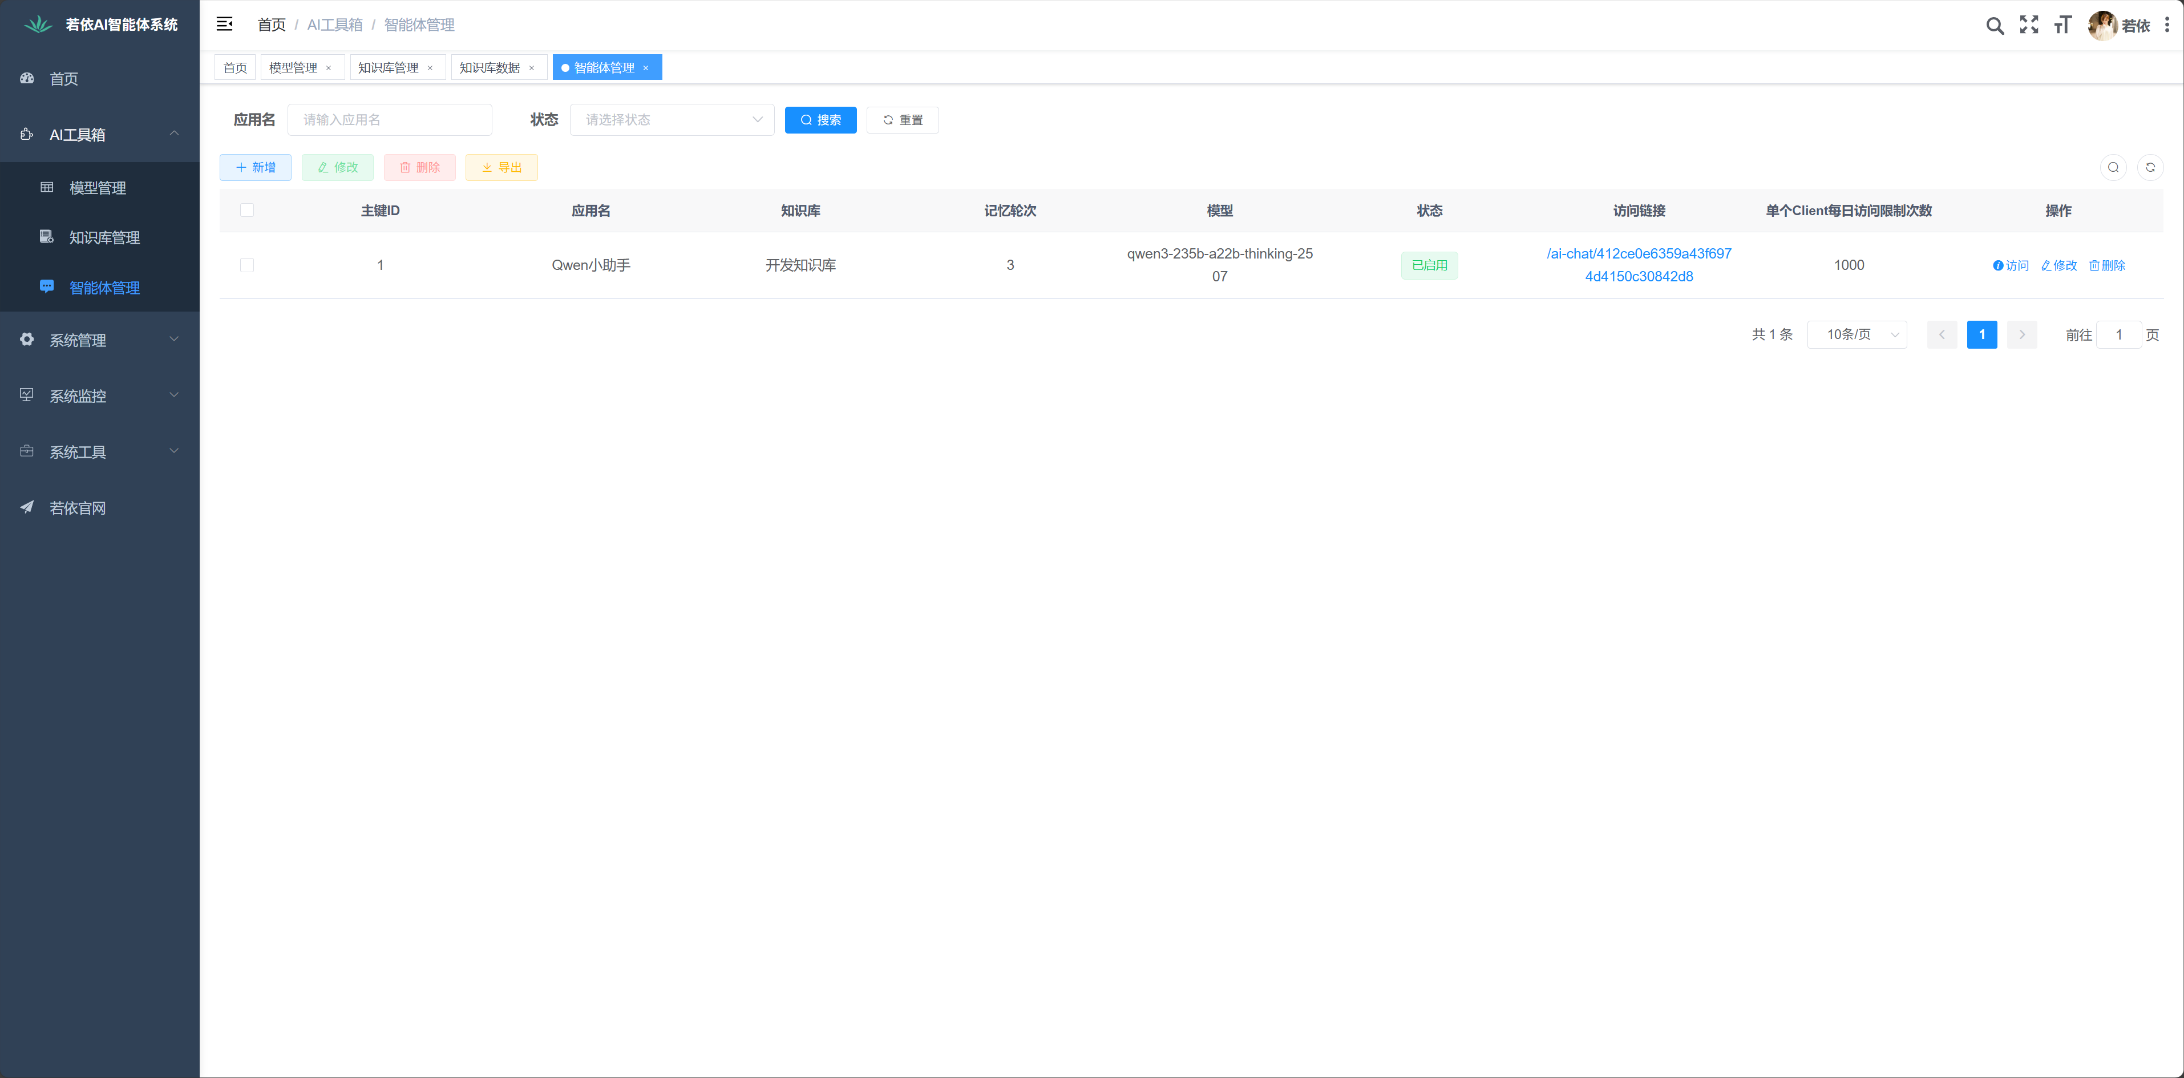The image size is (2184, 1078).
Task: Collapse the sidebar with hamburger icon
Action: click(224, 25)
